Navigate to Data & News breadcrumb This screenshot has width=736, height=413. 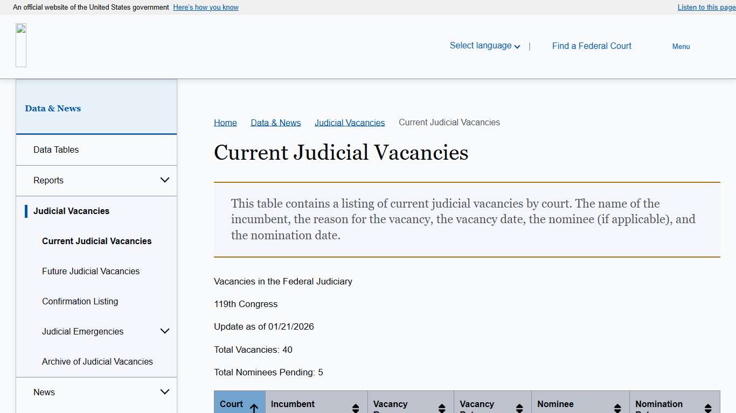point(275,122)
